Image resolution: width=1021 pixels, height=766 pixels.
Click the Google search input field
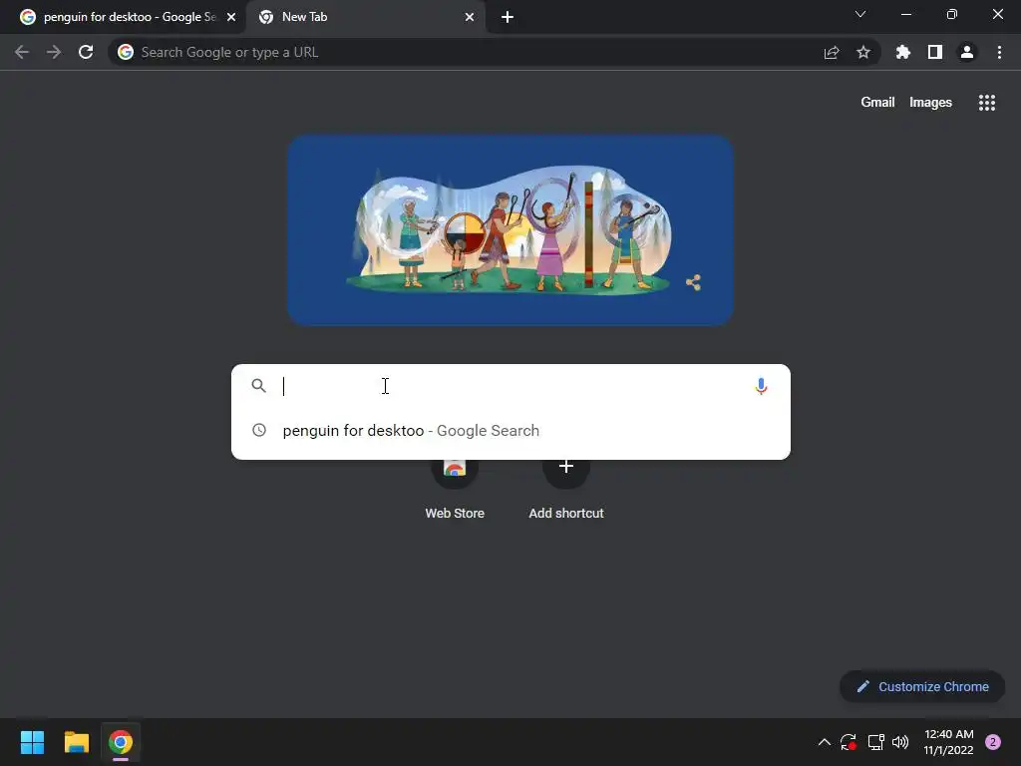pos(510,386)
